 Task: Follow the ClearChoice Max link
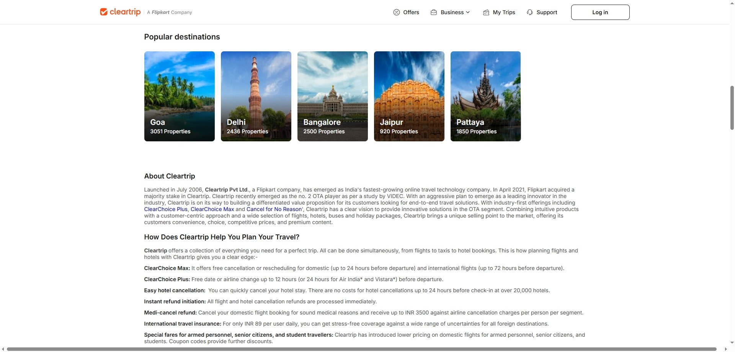(x=212, y=209)
